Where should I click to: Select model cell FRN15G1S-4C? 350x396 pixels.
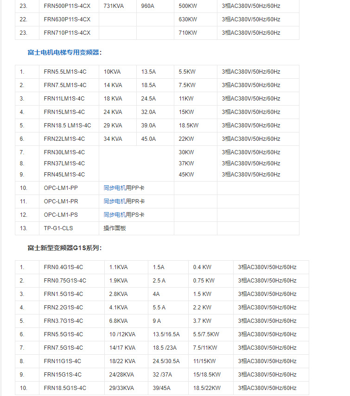[72, 374]
